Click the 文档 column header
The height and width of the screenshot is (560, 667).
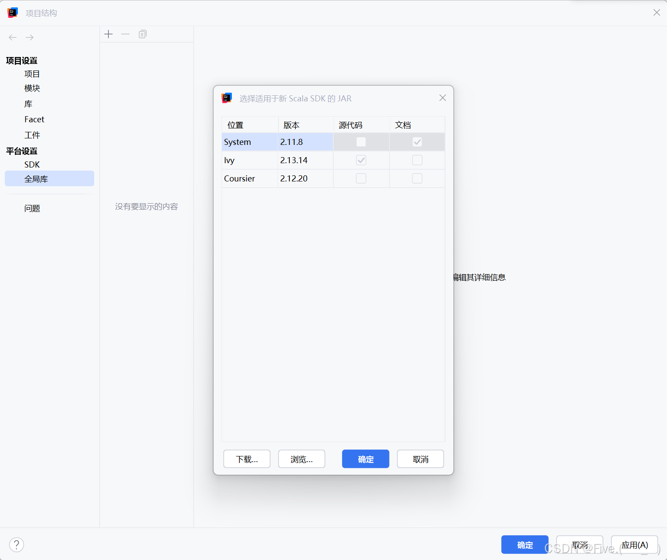[x=417, y=125]
